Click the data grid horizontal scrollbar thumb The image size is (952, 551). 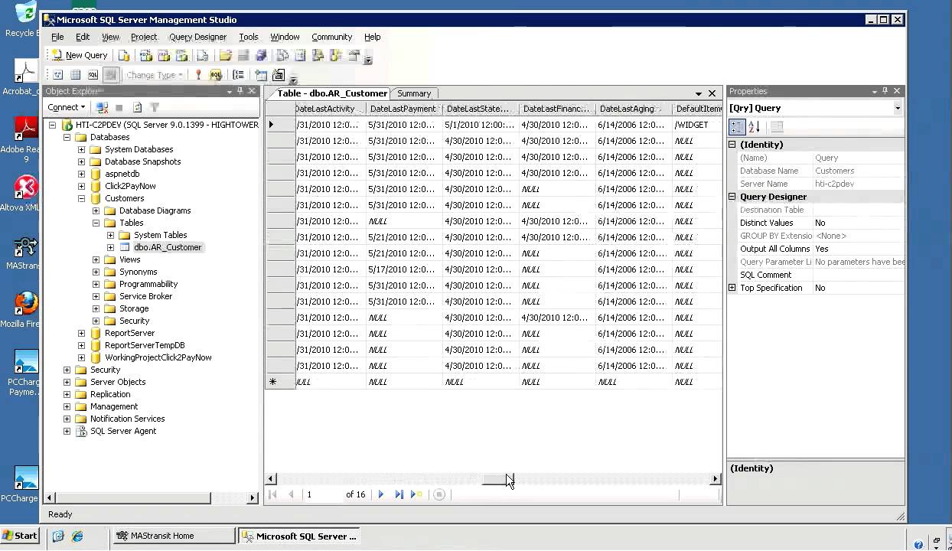498,479
